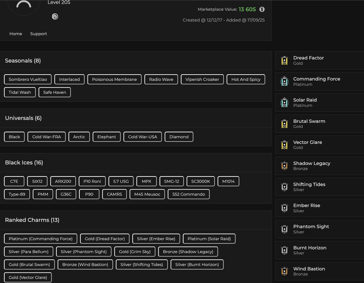Click the 5.7 USG black ice tag

[121, 181]
